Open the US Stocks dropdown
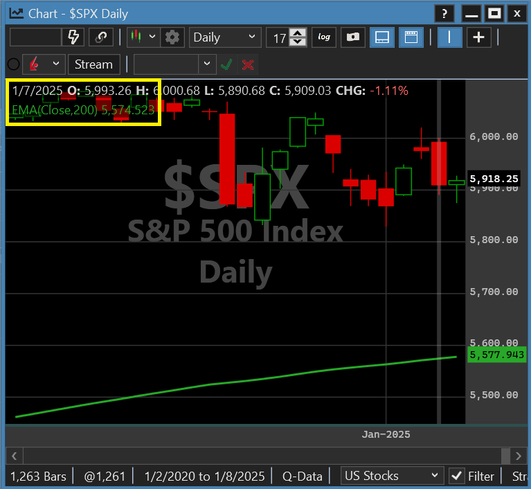The height and width of the screenshot is (489, 531). pos(392,476)
